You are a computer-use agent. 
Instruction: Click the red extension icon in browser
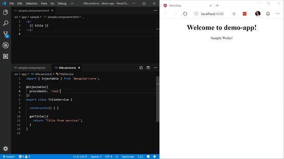point(245,14)
